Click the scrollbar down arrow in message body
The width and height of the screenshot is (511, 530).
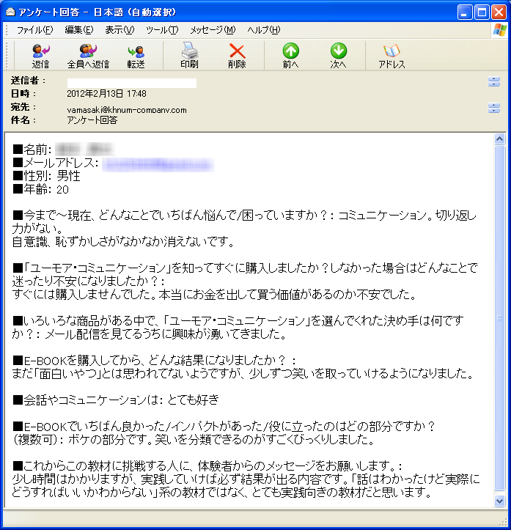click(x=500, y=502)
